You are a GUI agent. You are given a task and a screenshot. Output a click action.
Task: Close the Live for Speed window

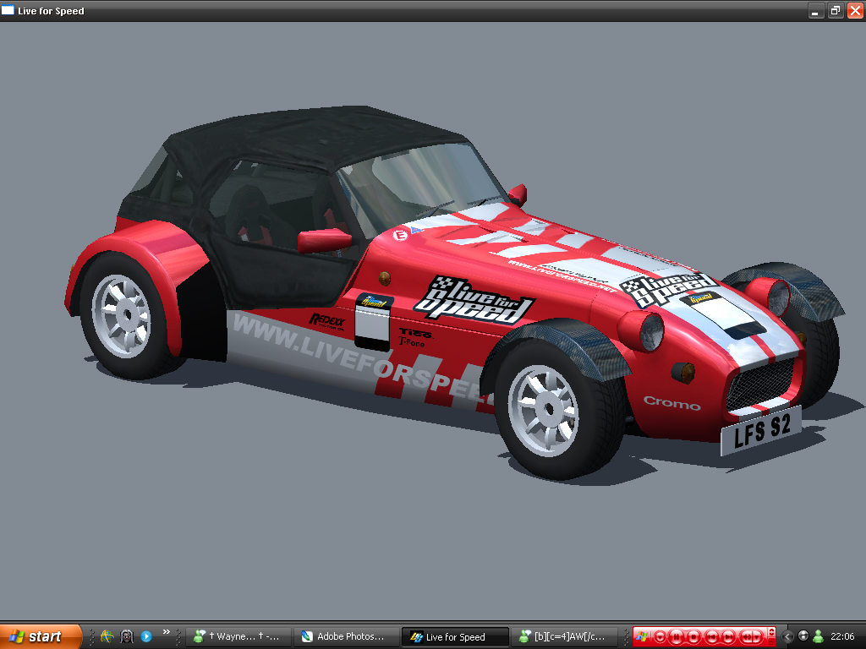coord(854,10)
